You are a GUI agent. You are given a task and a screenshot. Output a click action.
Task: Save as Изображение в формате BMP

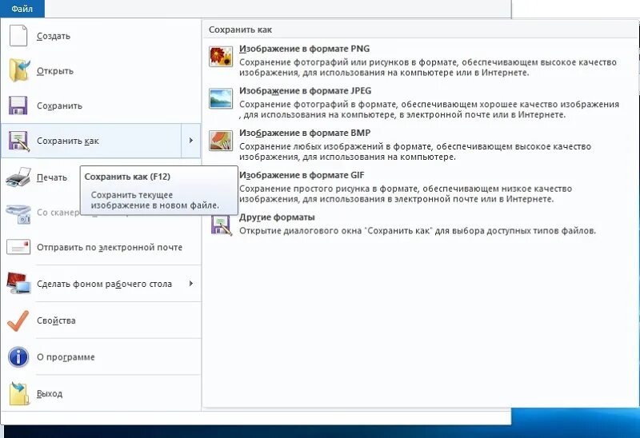coord(421,145)
